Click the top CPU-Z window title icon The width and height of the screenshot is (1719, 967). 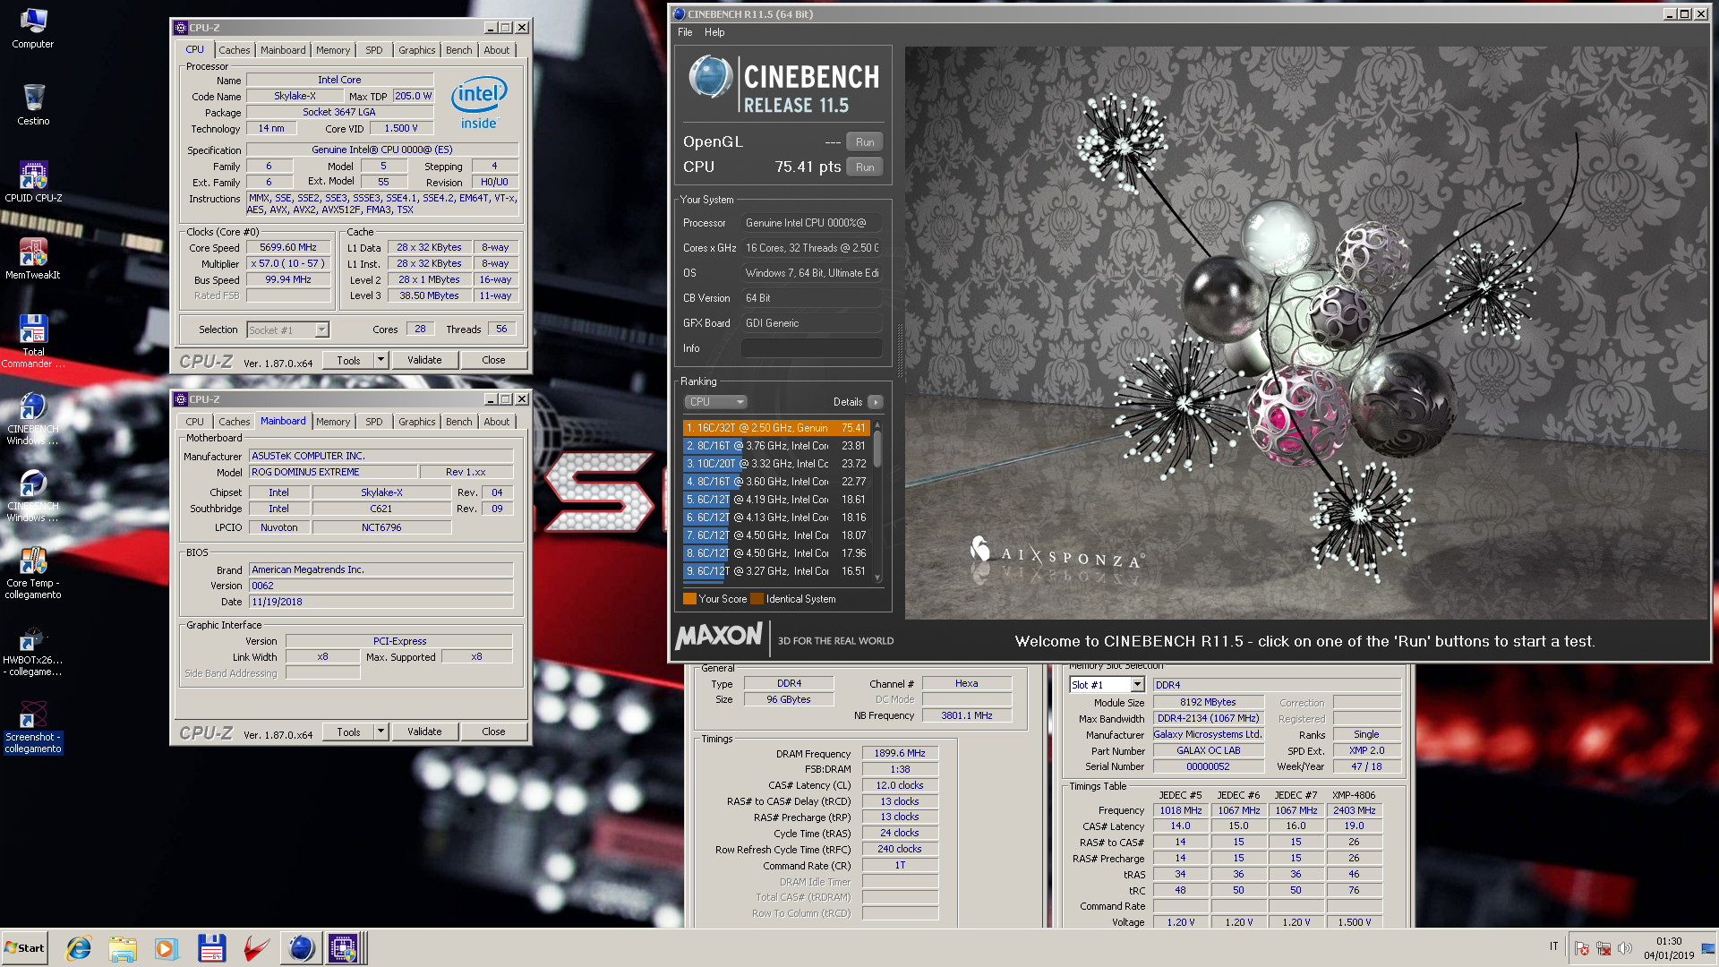pos(180,28)
